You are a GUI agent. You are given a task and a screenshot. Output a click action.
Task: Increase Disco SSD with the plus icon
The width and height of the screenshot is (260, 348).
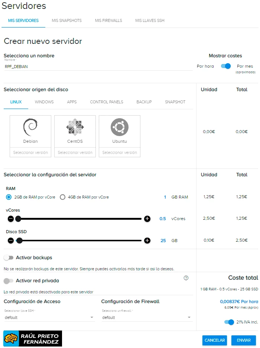pyautogui.click(x=148, y=241)
